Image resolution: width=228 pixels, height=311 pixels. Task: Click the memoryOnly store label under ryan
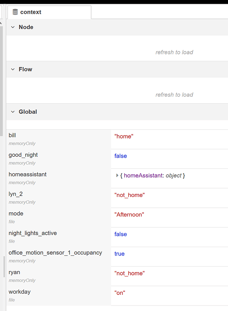click(22, 280)
